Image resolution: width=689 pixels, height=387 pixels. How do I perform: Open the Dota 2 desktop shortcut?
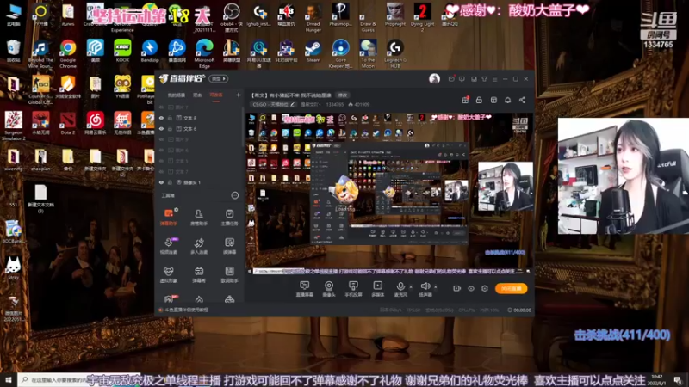click(x=68, y=123)
